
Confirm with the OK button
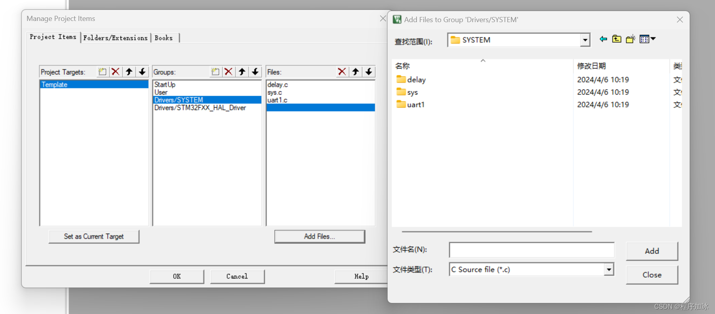(x=177, y=276)
